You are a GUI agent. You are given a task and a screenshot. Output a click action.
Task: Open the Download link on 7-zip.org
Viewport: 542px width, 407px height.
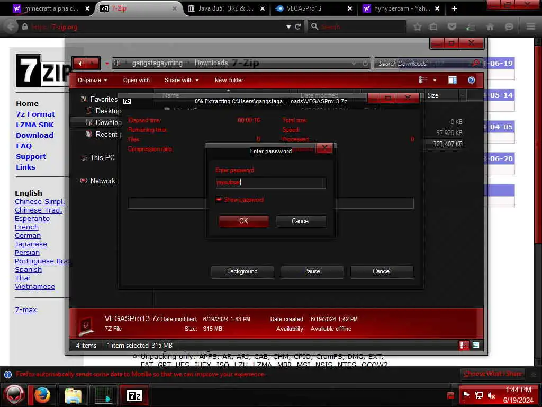point(34,135)
